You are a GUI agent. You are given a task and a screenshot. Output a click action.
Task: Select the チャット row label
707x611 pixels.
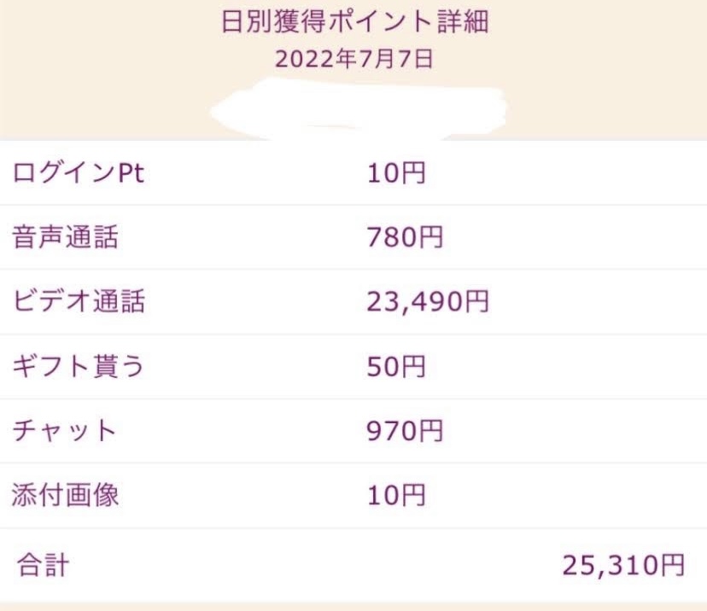pyautogui.click(x=64, y=430)
